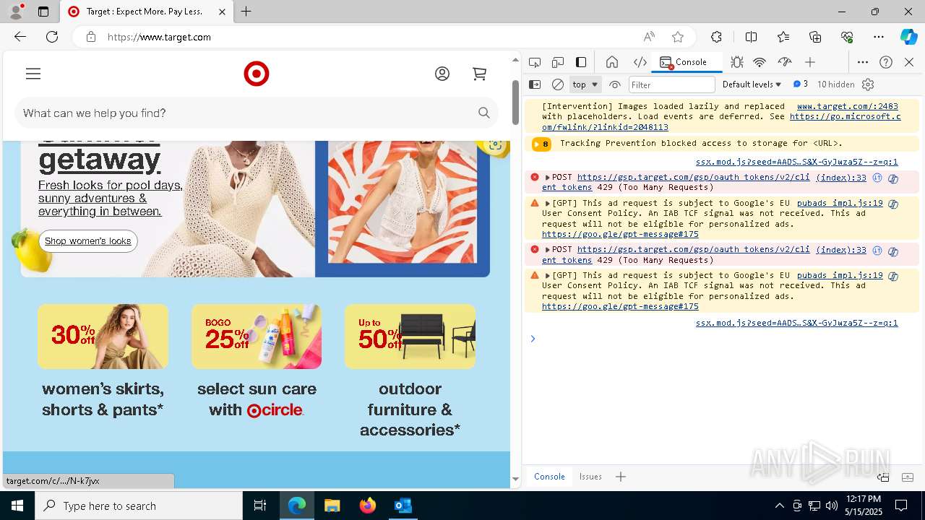Open the 3 issues counter
The width and height of the screenshot is (925, 520).
click(801, 84)
